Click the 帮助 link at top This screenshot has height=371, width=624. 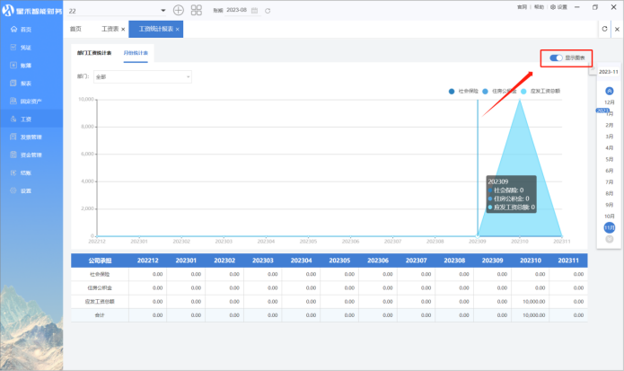tap(539, 6)
